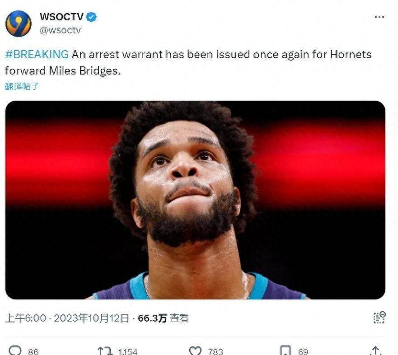This screenshot has height=355, width=398.
Task: Click the WSOCTV display name
Action: [61, 17]
